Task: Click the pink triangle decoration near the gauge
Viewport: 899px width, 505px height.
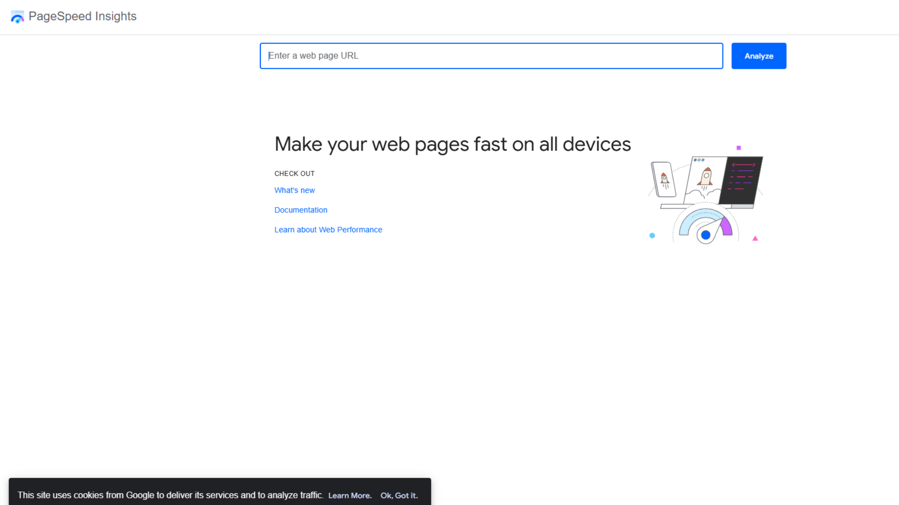Action: click(755, 238)
